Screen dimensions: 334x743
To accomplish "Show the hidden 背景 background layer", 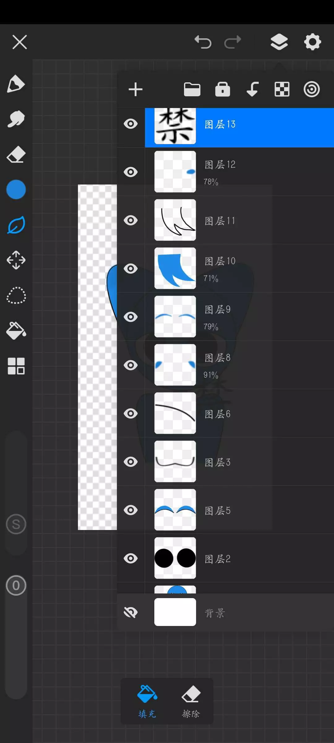I will (x=131, y=612).
